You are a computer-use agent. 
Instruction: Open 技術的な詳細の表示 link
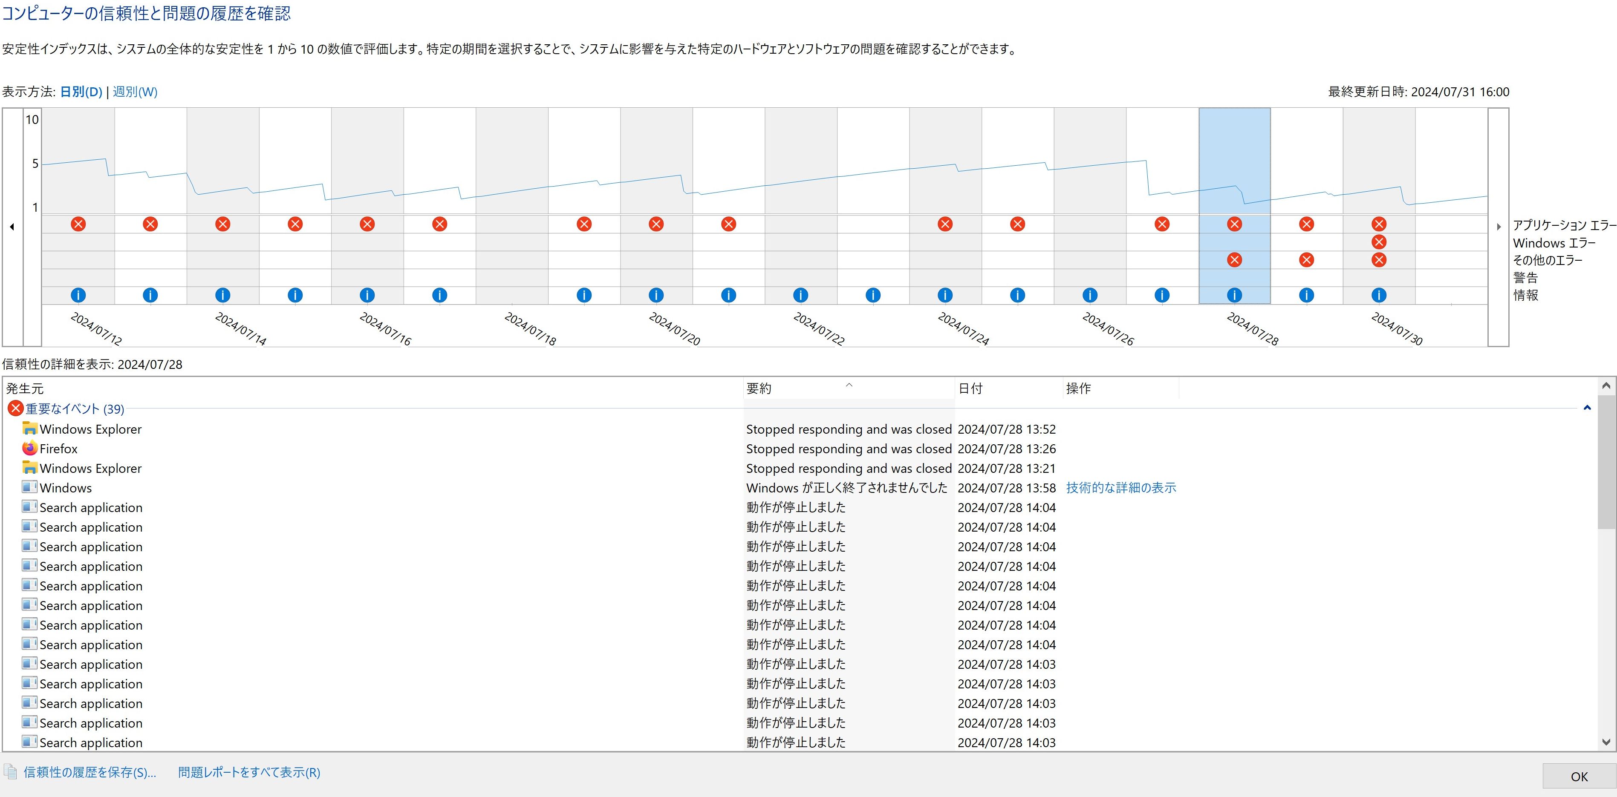(1120, 488)
